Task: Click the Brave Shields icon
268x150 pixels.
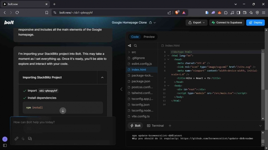Action: click(x=177, y=12)
